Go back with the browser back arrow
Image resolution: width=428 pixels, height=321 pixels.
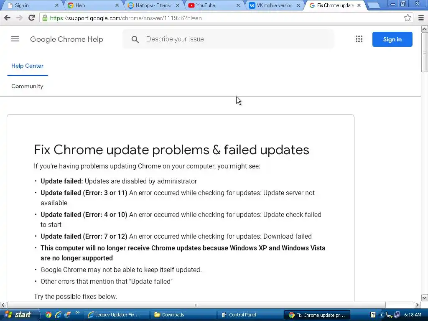click(x=8, y=18)
